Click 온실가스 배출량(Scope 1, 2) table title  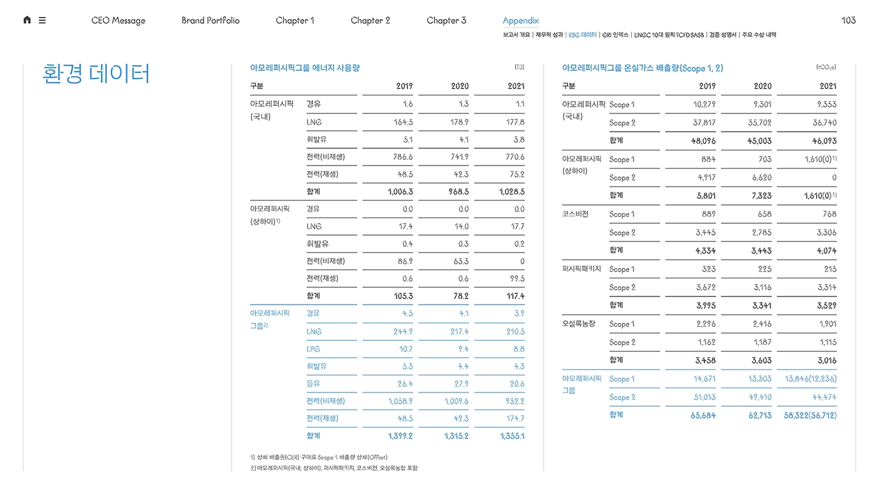[642, 68]
